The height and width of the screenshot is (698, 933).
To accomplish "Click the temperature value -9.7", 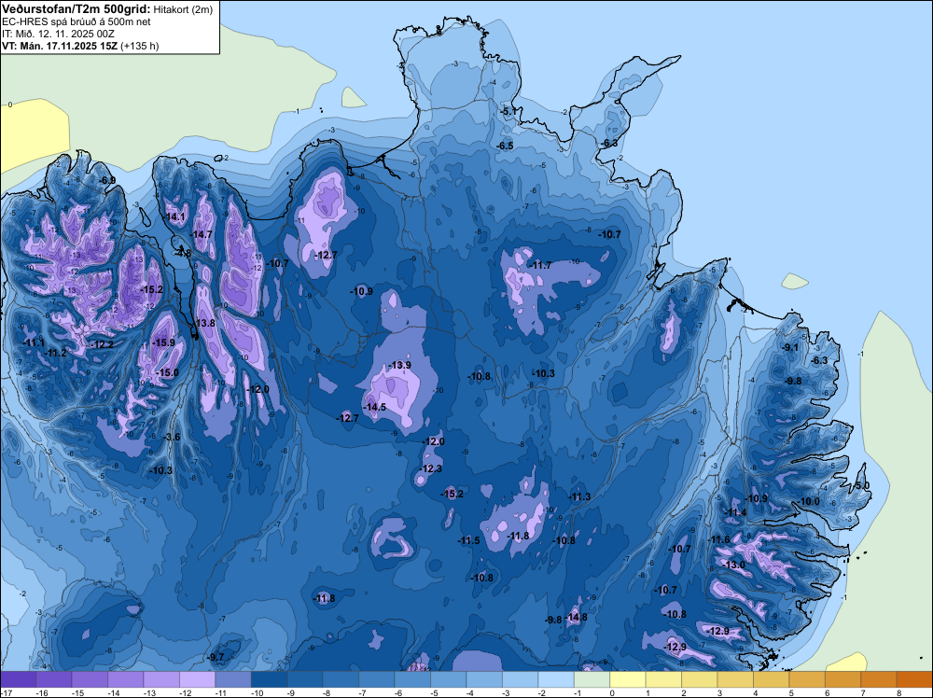I will (x=216, y=657).
